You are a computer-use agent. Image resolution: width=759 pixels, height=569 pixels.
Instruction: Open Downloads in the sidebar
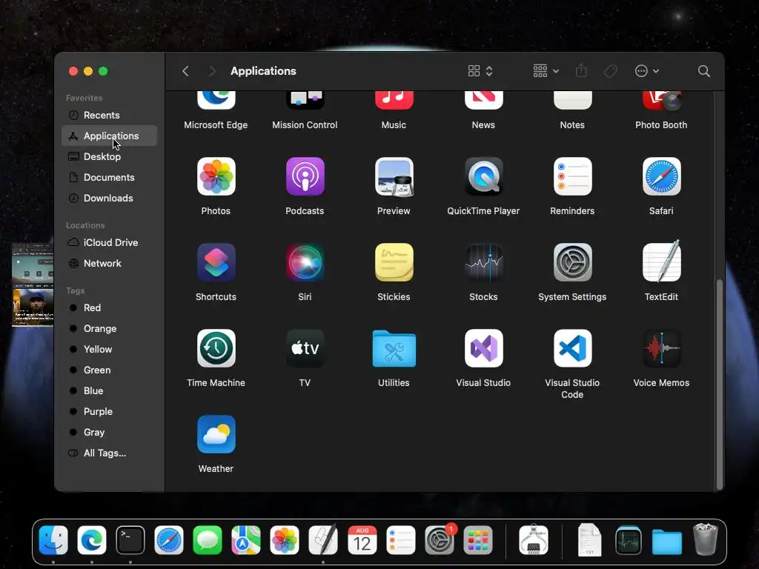pos(110,199)
